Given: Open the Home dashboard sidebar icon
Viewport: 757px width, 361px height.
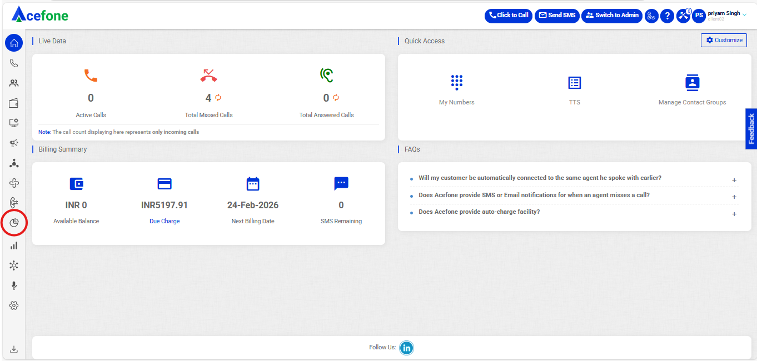Looking at the screenshot, I should coord(14,43).
